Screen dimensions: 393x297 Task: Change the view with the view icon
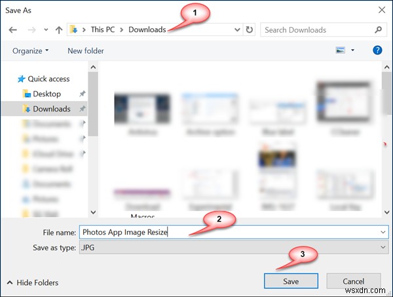point(341,50)
